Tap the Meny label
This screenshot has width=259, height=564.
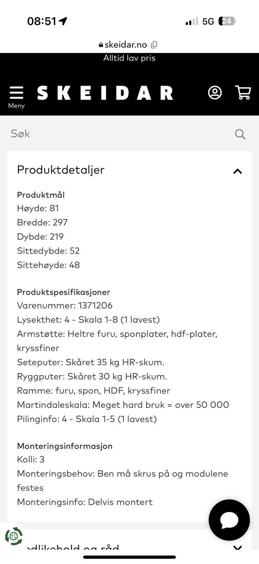(x=16, y=106)
